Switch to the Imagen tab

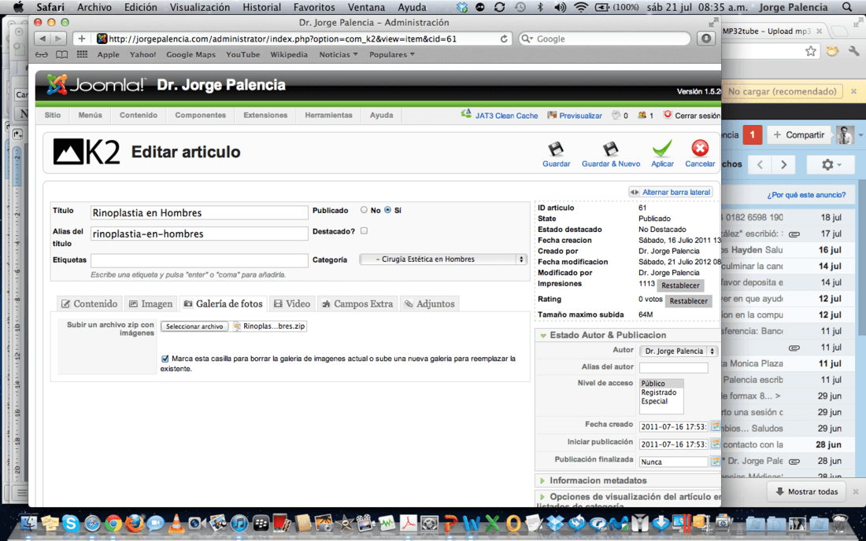151,304
